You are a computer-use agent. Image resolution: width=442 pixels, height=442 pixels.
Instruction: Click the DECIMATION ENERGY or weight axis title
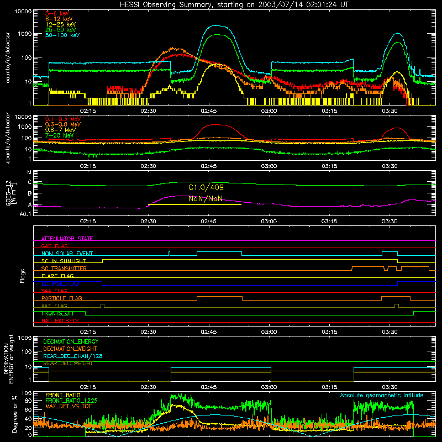point(8,359)
